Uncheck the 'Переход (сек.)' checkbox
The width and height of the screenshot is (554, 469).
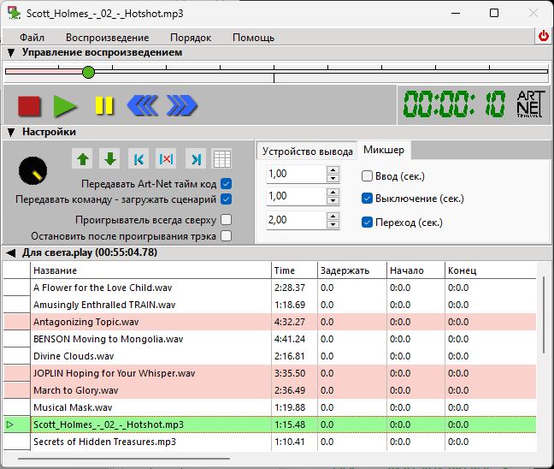(367, 223)
